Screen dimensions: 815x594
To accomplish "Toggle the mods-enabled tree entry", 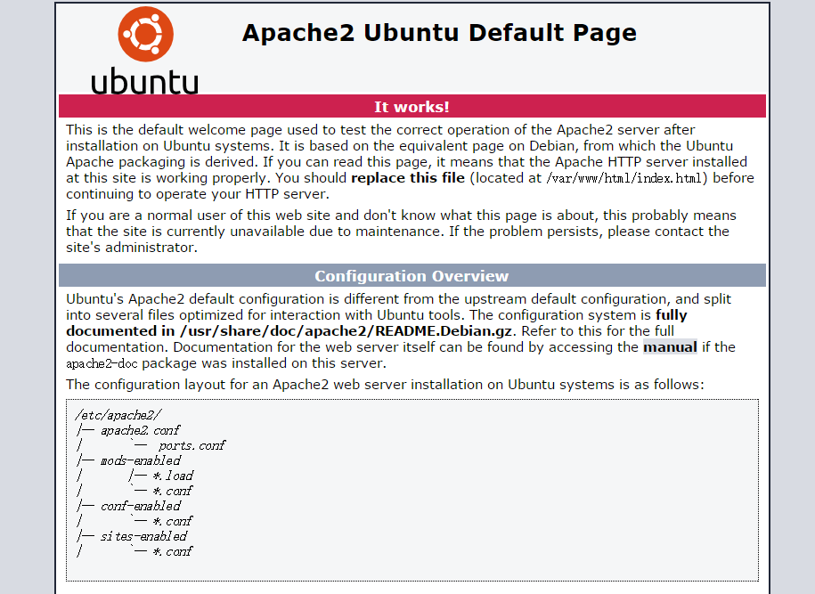I will 143,460.
